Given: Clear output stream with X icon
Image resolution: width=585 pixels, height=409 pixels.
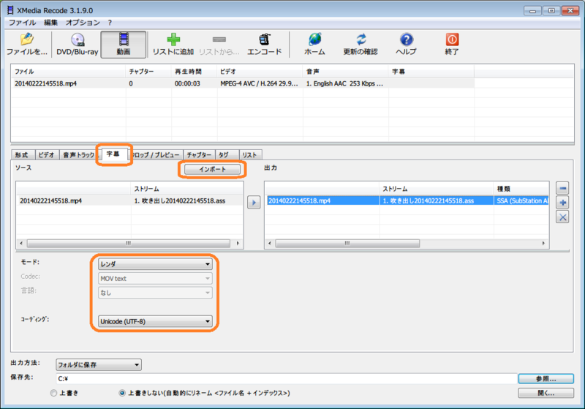Looking at the screenshot, I should pos(562,217).
